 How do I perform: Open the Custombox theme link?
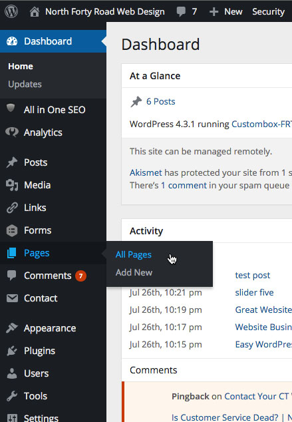pos(261,124)
